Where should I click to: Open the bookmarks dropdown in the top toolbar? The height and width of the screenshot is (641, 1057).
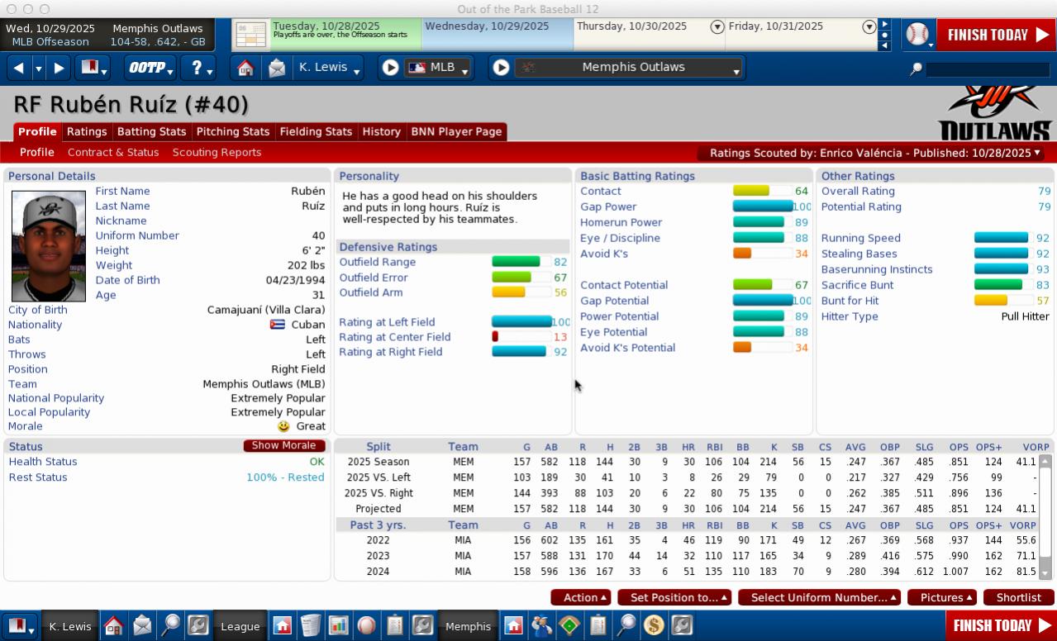93,68
